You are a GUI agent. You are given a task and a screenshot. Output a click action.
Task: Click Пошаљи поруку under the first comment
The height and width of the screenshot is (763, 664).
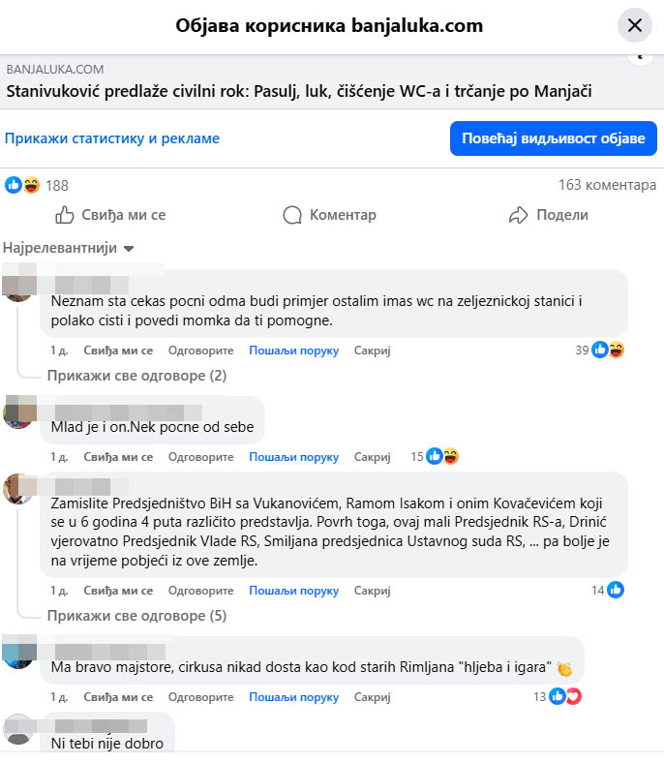click(x=294, y=351)
